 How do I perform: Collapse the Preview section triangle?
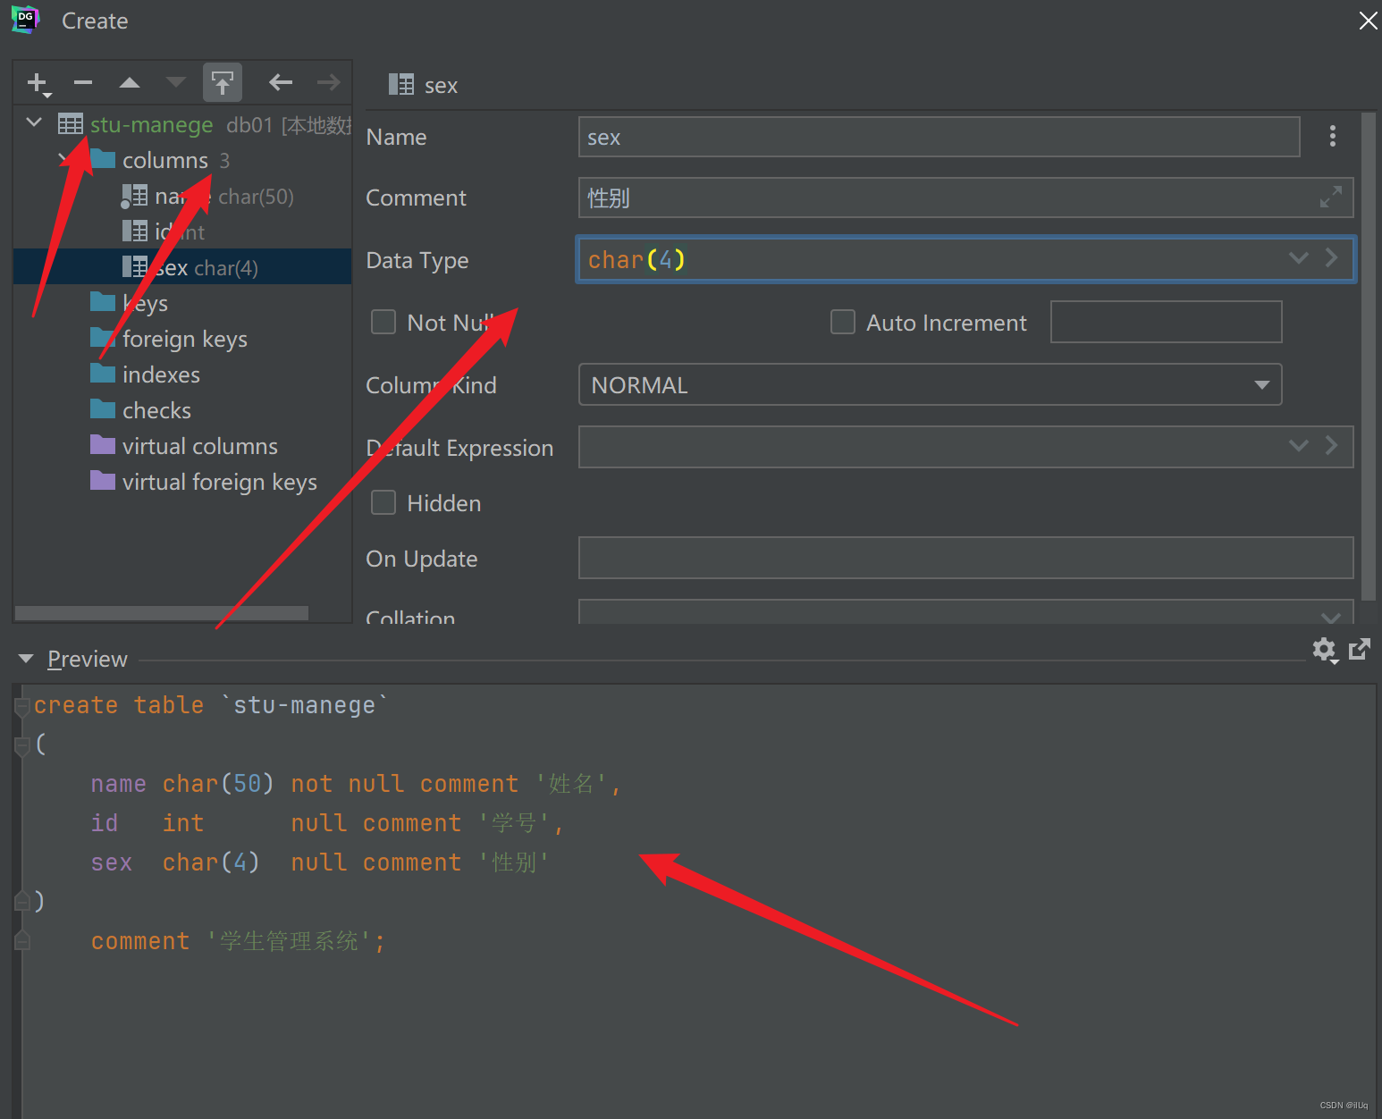coord(26,659)
